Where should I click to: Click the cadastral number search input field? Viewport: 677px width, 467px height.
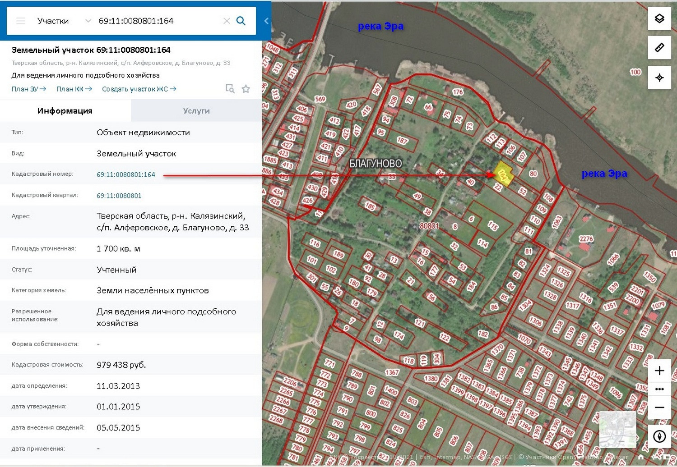[x=158, y=21]
